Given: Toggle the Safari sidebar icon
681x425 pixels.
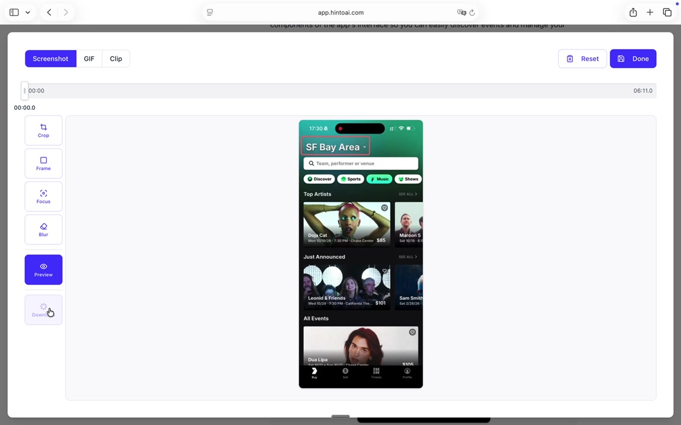Looking at the screenshot, I should tap(14, 12).
